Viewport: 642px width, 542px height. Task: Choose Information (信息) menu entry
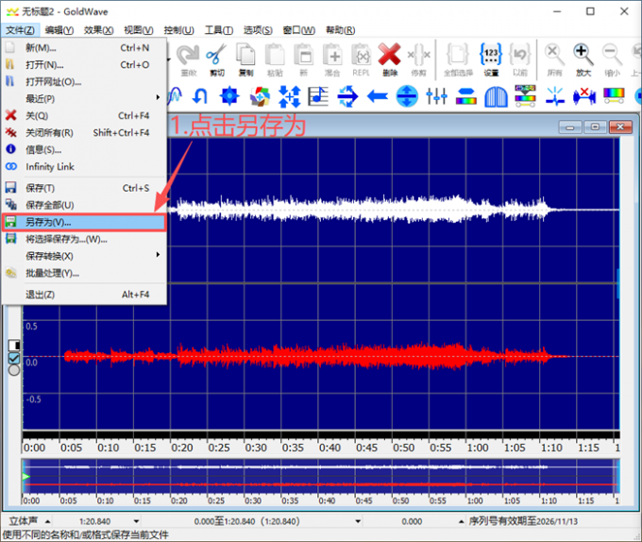click(84, 150)
